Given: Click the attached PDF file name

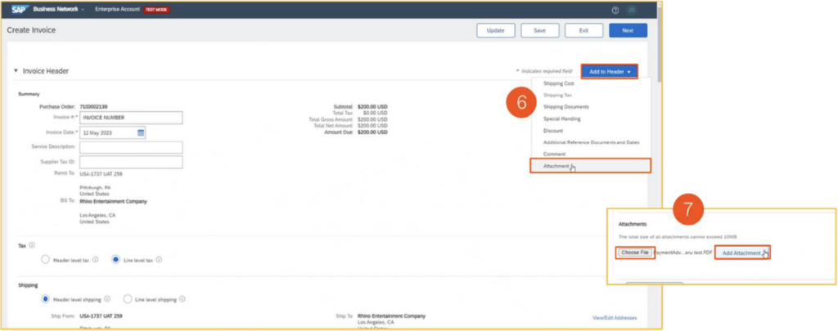Looking at the screenshot, I should (684, 253).
